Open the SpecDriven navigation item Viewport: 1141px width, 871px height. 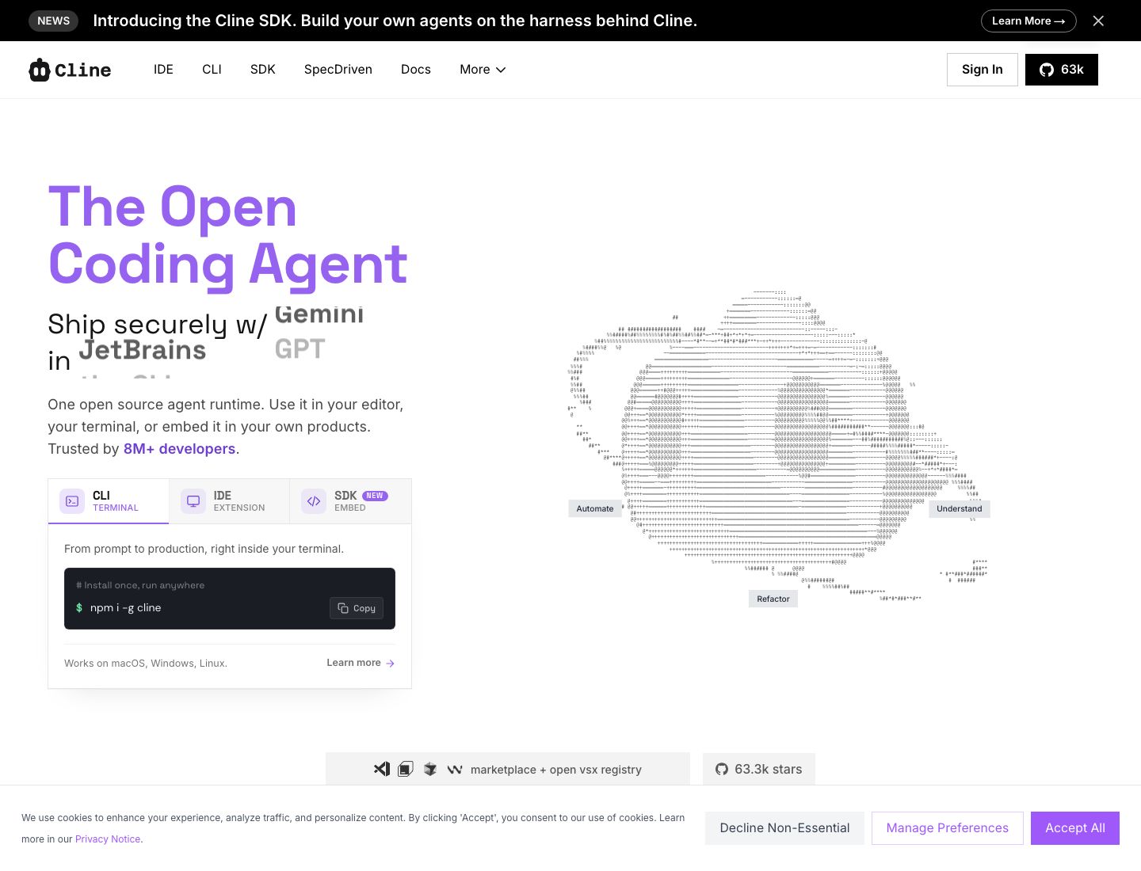point(338,70)
